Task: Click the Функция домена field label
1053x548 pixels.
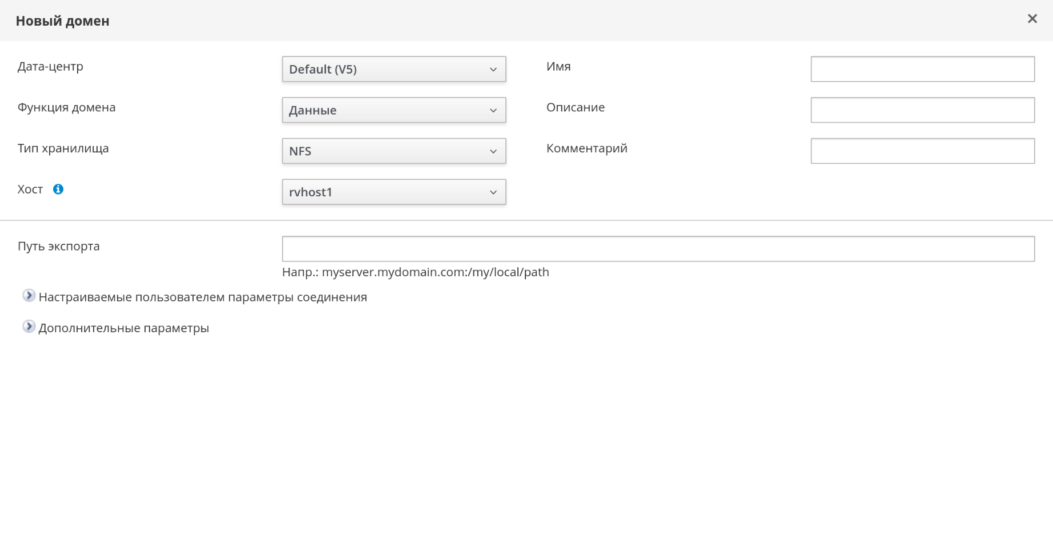Action: (66, 108)
